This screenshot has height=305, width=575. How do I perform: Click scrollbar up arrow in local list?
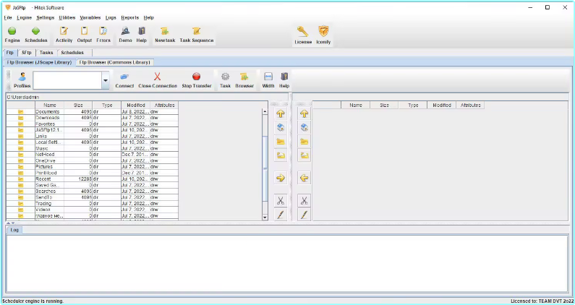pyautogui.click(x=265, y=111)
